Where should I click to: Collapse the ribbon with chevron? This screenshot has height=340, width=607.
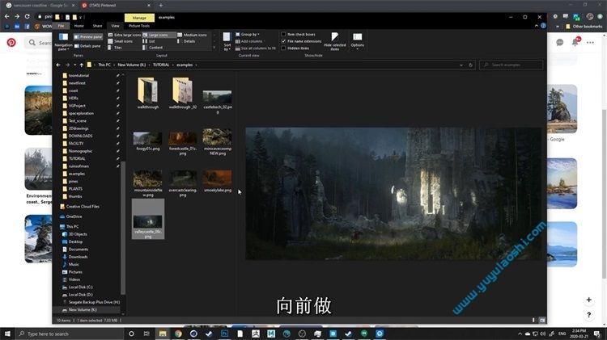pyautogui.click(x=536, y=26)
